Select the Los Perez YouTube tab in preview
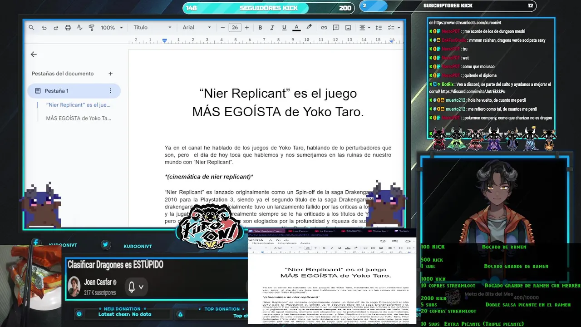The image size is (581, 327). (300, 231)
